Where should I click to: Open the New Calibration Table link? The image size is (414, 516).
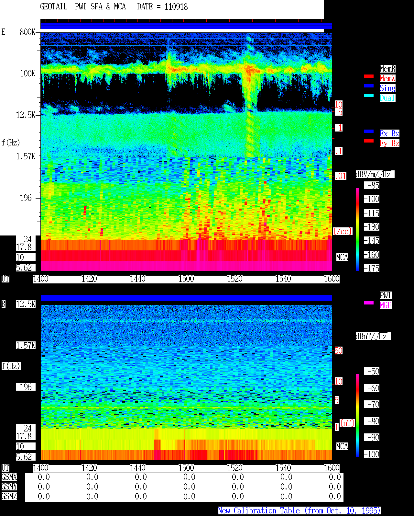300,511
